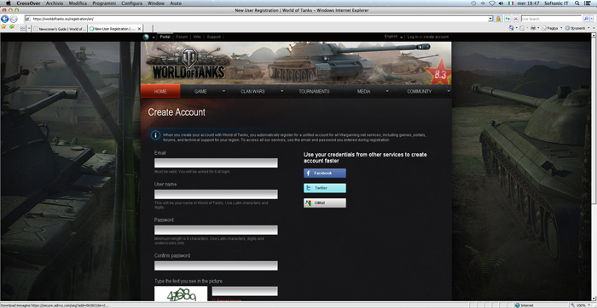This screenshot has height=308, width=597.
Task: Expand the Print options dropdown arrow
Action: pyautogui.click(x=539, y=28)
